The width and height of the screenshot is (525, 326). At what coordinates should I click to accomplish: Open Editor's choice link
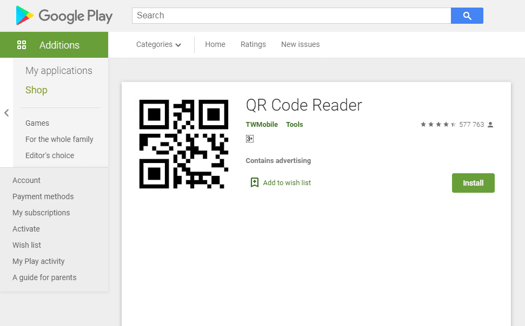(x=50, y=155)
